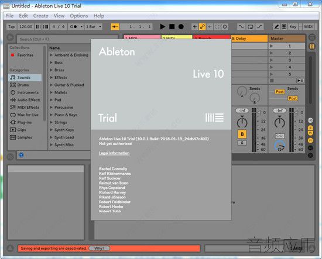Solo the B Delay return track
The height and width of the screenshot is (259, 322).
point(242,143)
